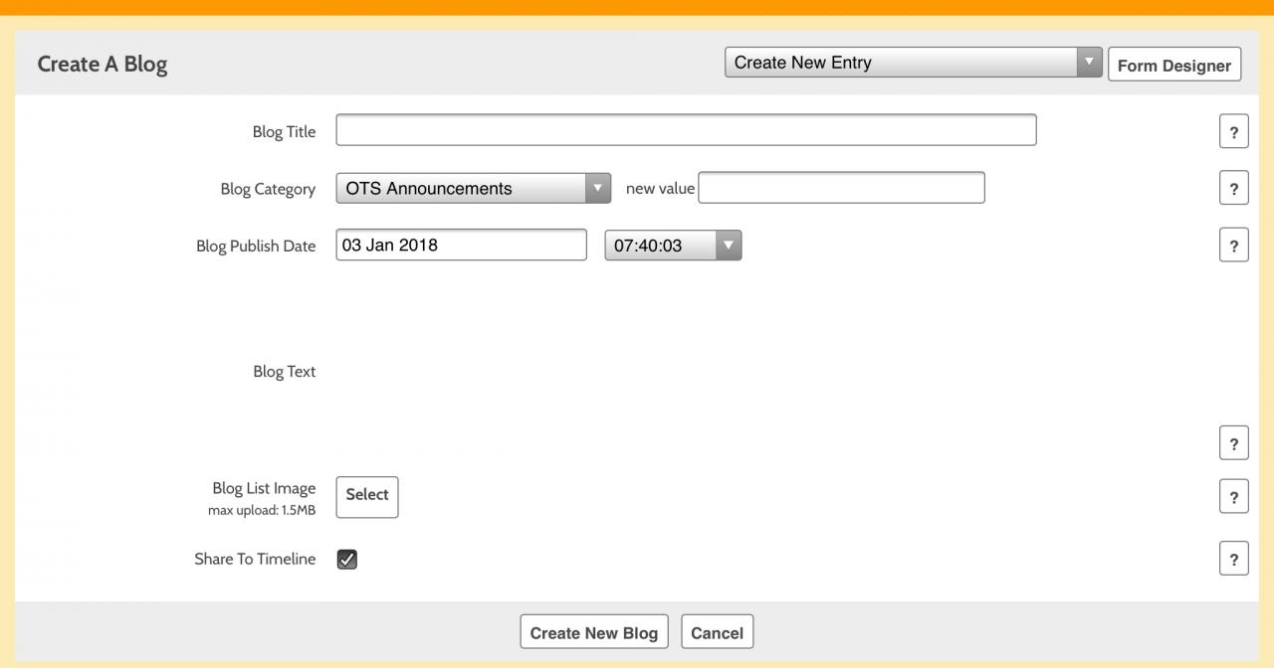Open the Create New Entry dropdown
The height and width of the screenshot is (668, 1274).
pyautogui.click(x=914, y=63)
